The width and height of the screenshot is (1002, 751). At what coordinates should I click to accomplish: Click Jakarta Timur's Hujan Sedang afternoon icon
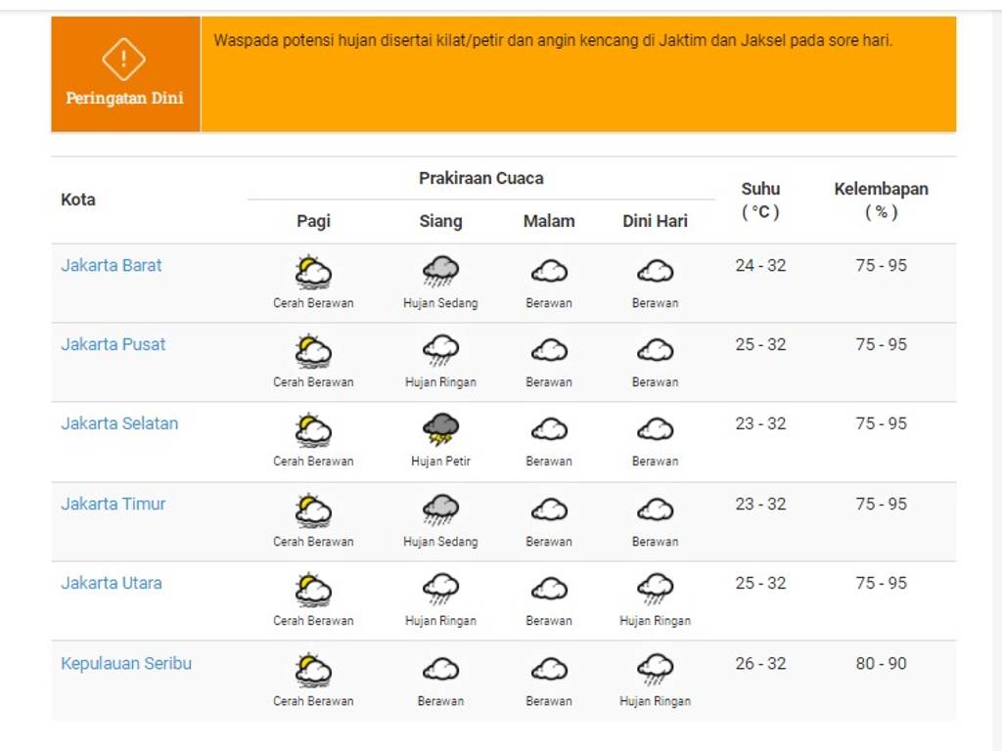pyautogui.click(x=440, y=509)
